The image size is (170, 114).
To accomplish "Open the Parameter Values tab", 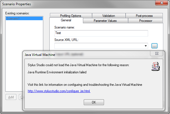I will [x=105, y=21].
